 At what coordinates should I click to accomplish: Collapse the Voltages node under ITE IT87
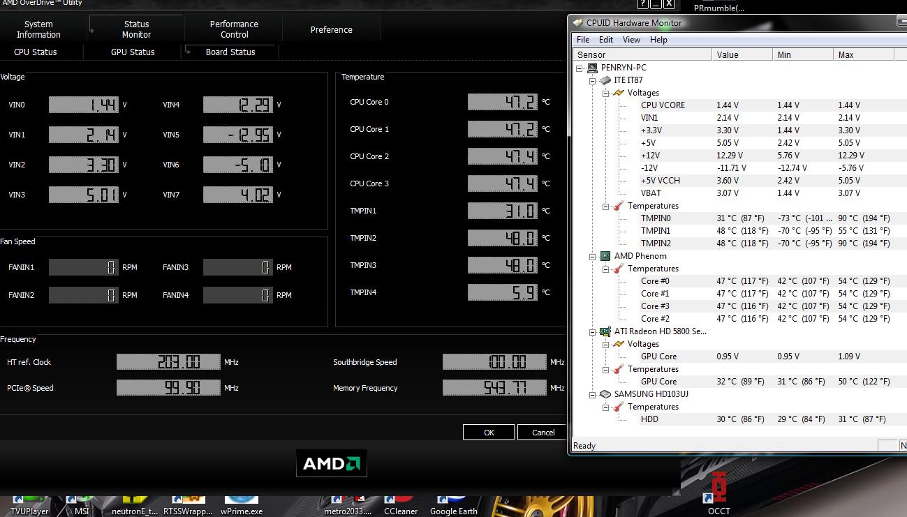click(606, 93)
